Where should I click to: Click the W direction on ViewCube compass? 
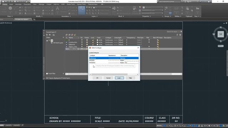214,34
